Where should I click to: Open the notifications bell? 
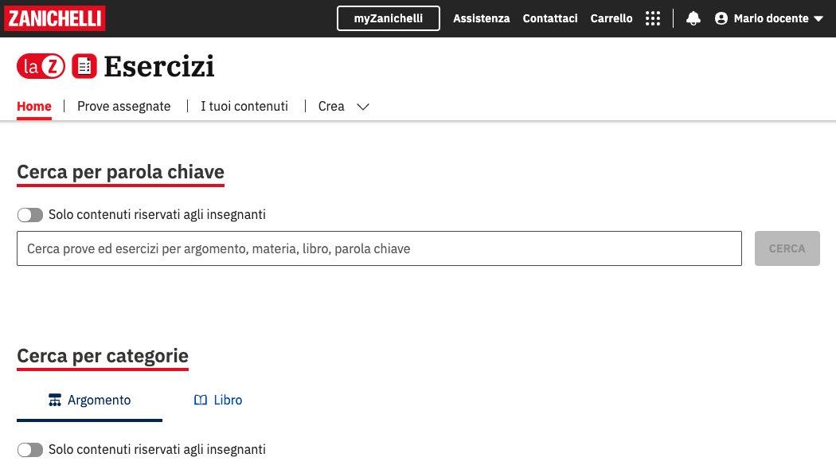pos(693,18)
